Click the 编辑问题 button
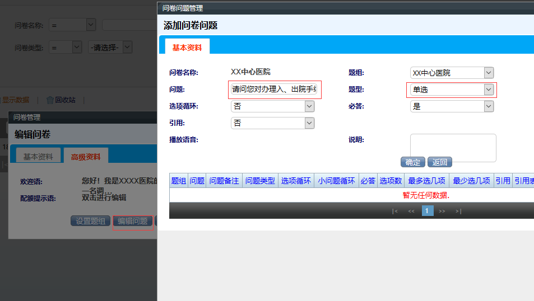This screenshot has width=534, height=301. point(132,221)
